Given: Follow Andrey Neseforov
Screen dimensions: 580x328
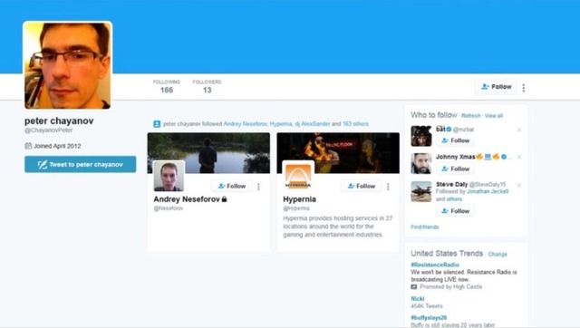Looking at the screenshot, I should pos(232,186).
